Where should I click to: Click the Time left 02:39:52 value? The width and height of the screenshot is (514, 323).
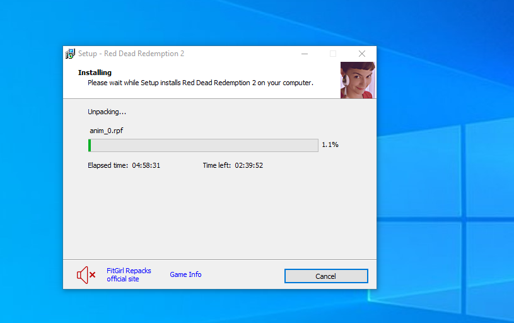249,165
